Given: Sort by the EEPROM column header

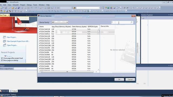Looking at the screenshot, I should pyautogui.click(x=93, y=27).
